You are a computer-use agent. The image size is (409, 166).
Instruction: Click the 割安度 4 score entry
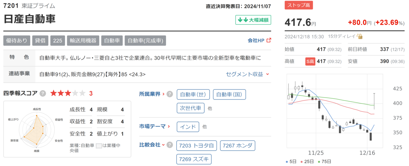(110, 121)
